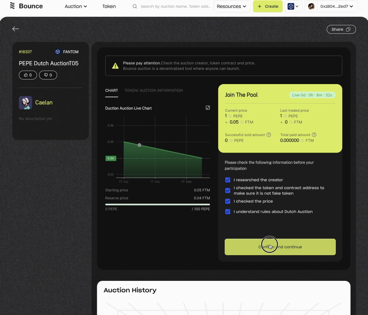Expand the Resources dropdown
Viewport: 368px width, 315px height.
tap(232, 6)
